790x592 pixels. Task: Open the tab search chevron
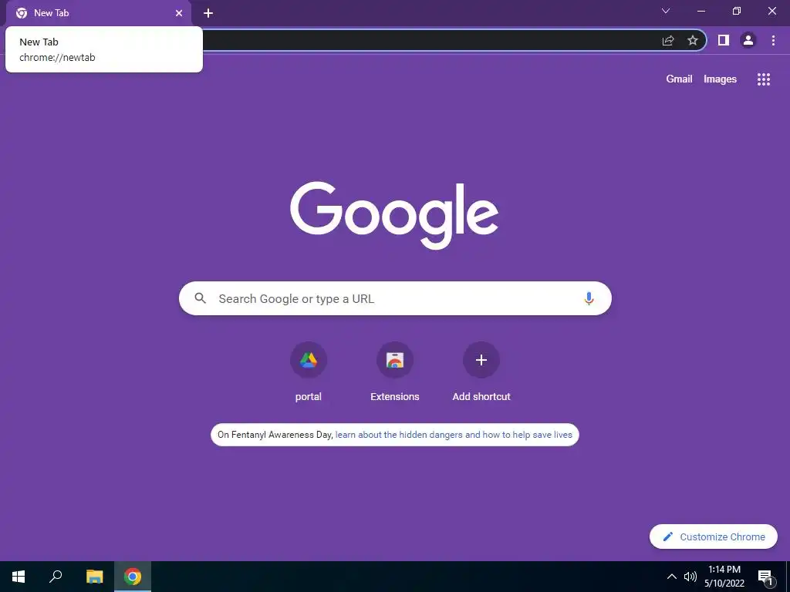pyautogui.click(x=666, y=11)
